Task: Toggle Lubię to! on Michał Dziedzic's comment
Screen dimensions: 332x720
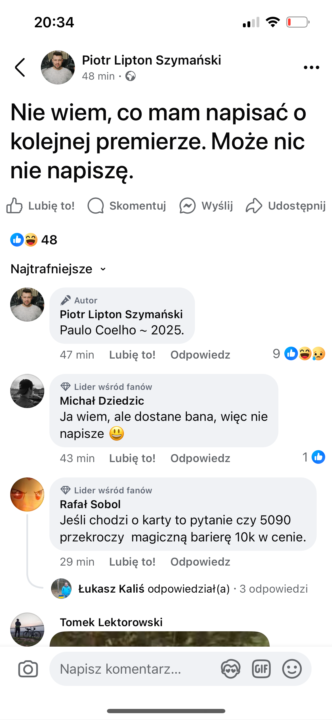Action: (132, 458)
